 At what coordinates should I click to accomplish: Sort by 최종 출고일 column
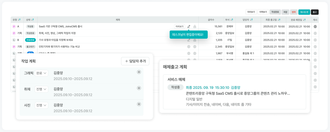click(279, 20)
